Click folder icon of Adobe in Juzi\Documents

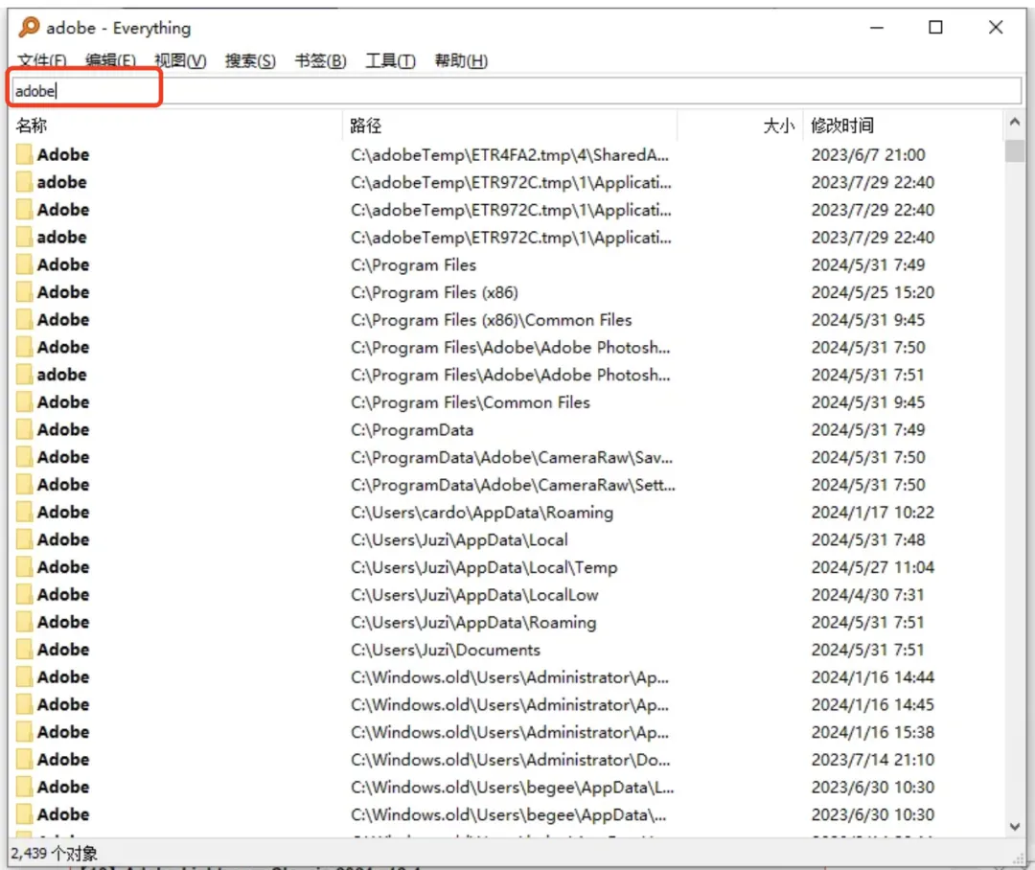coord(24,651)
